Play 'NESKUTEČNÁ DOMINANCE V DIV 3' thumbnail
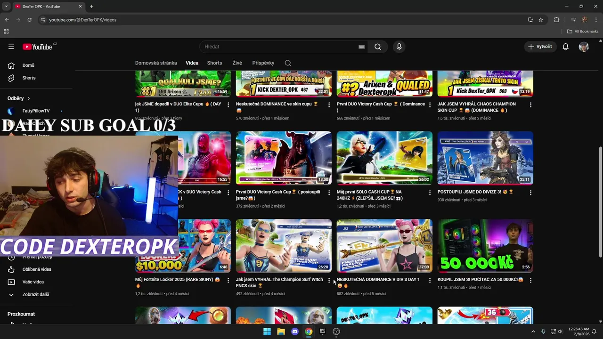The height and width of the screenshot is (339, 603). point(384,246)
